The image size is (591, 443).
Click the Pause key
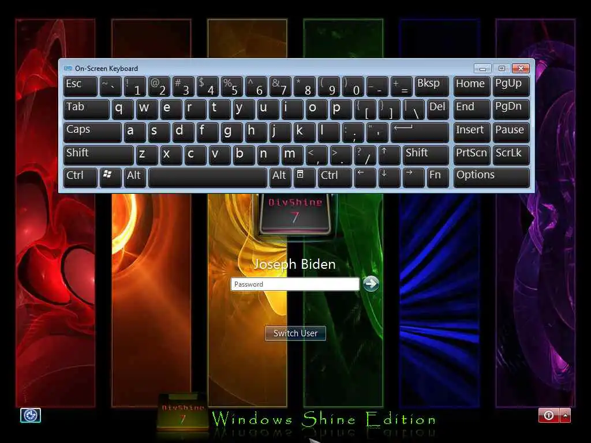tap(511, 132)
